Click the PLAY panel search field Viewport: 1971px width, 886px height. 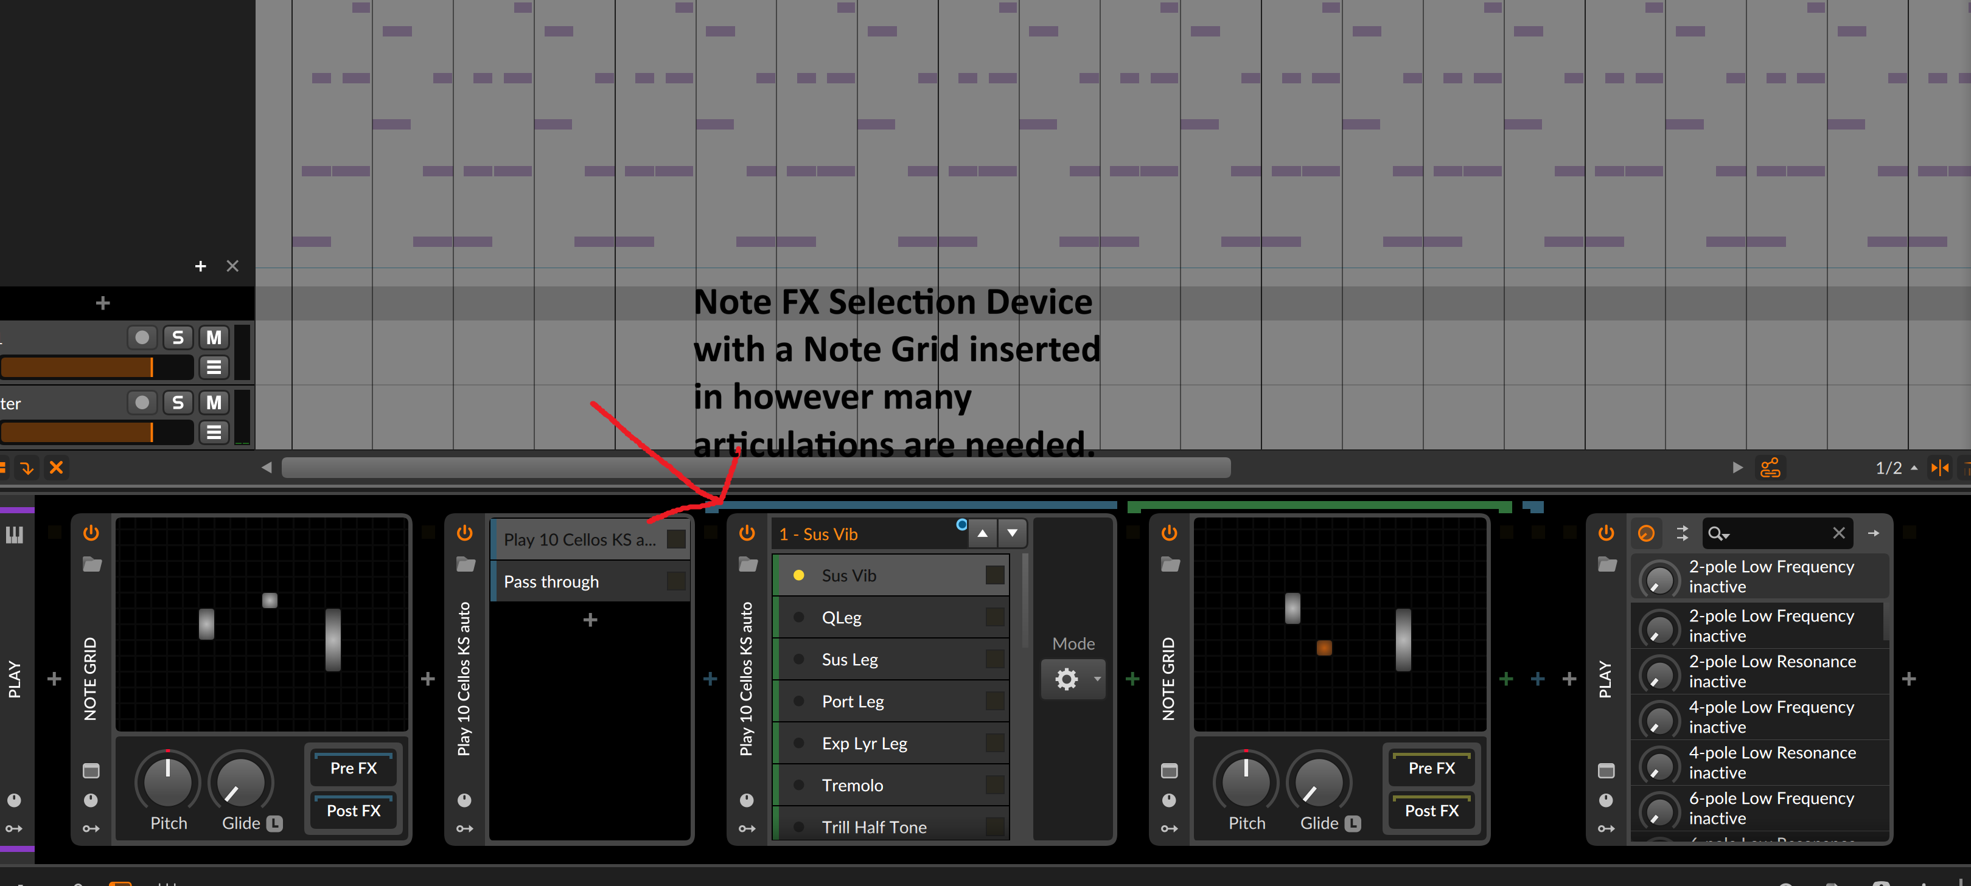click(1775, 533)
